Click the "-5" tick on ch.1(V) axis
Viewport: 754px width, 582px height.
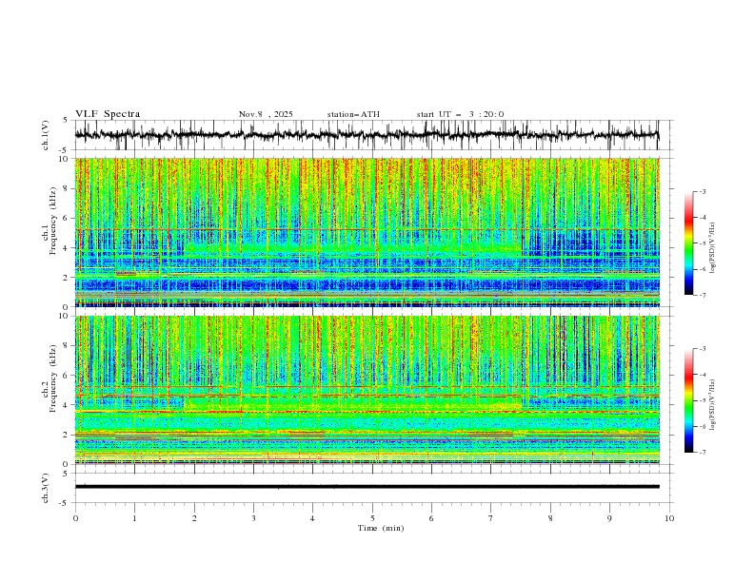point(65,150)
